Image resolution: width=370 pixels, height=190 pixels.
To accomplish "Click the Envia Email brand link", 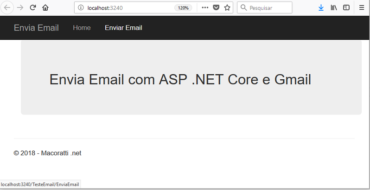I will [x=36, y=28].
